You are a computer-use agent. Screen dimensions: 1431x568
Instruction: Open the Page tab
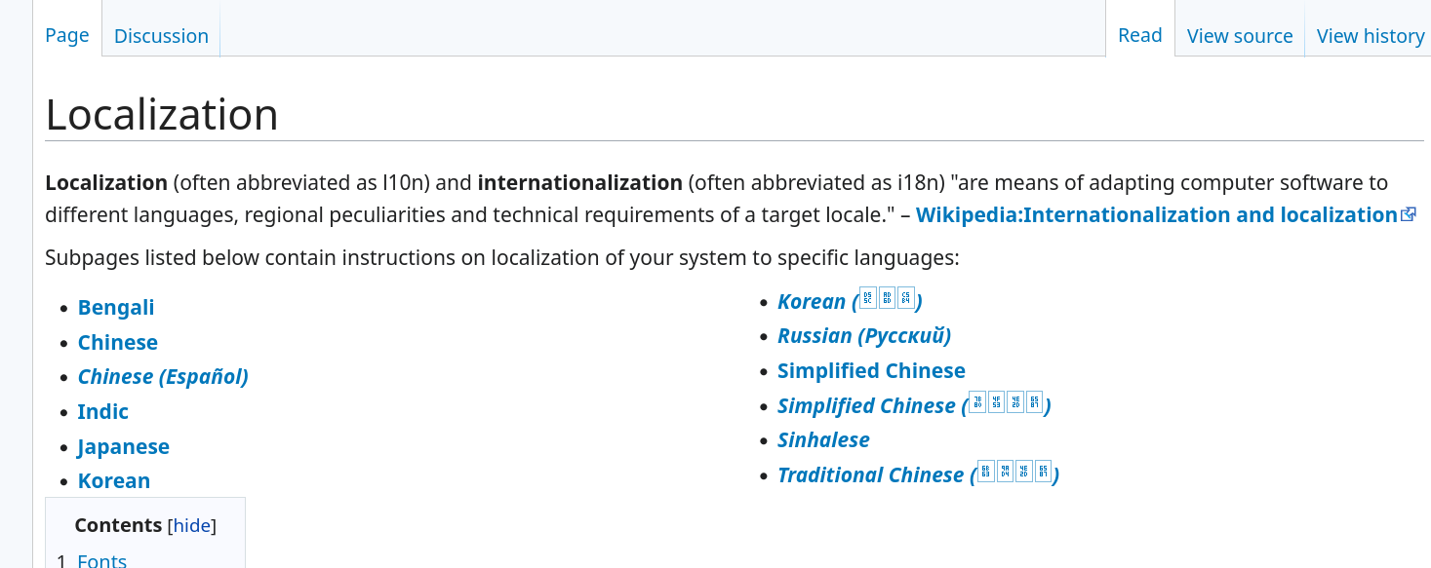point(67,36)
